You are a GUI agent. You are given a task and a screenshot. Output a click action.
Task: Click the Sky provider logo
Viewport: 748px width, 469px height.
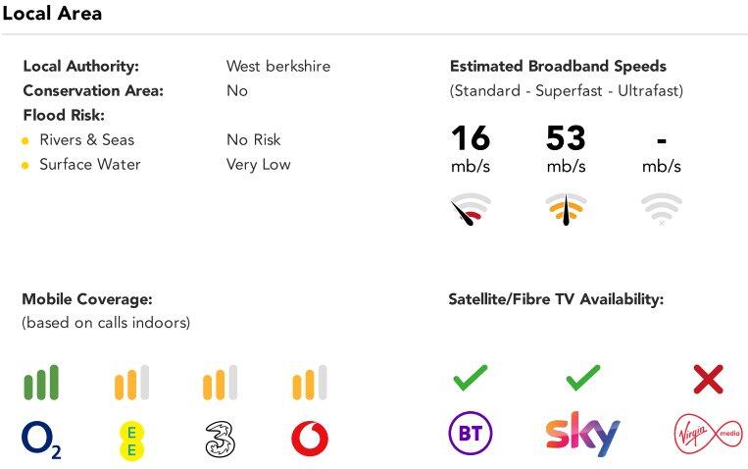[582, 434]
